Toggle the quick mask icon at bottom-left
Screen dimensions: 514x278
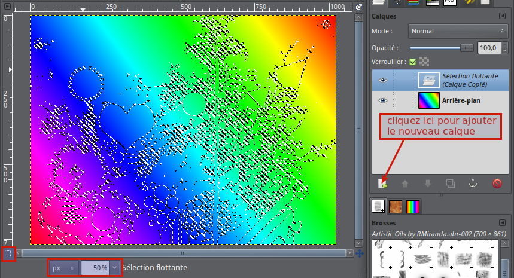point(8,253)
